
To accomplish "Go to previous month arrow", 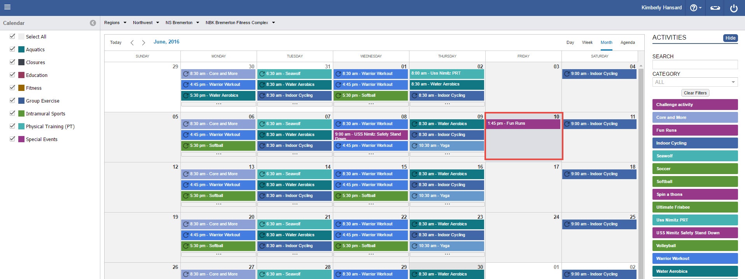I will (x=132, y=42).
